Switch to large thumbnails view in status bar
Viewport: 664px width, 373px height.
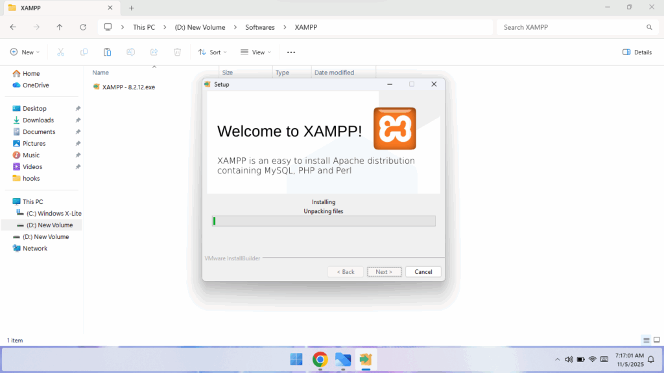tap(656, 340)
